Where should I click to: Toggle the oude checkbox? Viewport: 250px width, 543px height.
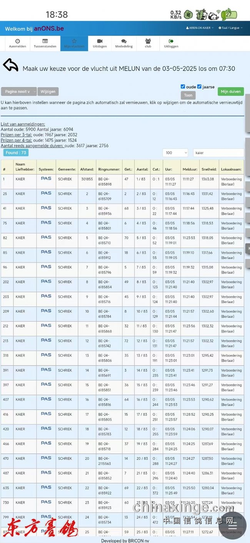pyautogui.click(x=183, y=87)
